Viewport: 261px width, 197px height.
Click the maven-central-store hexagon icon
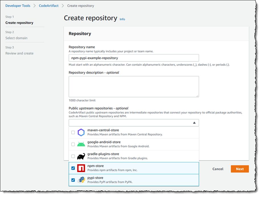coord(81,133)
